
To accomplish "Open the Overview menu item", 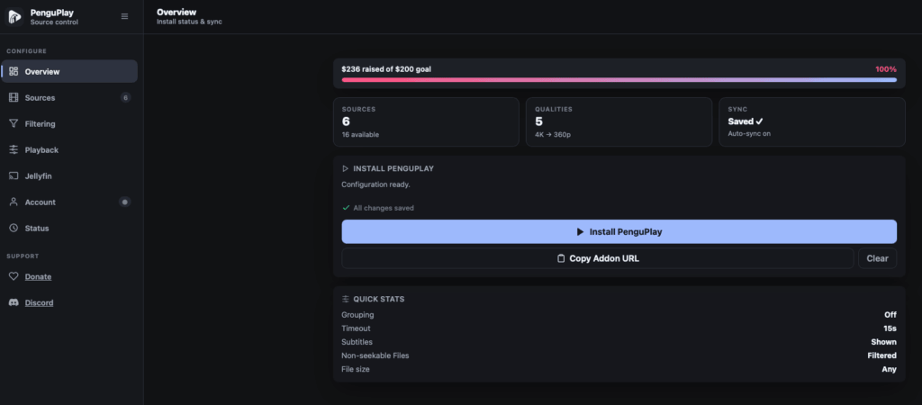I will point(69,72).
